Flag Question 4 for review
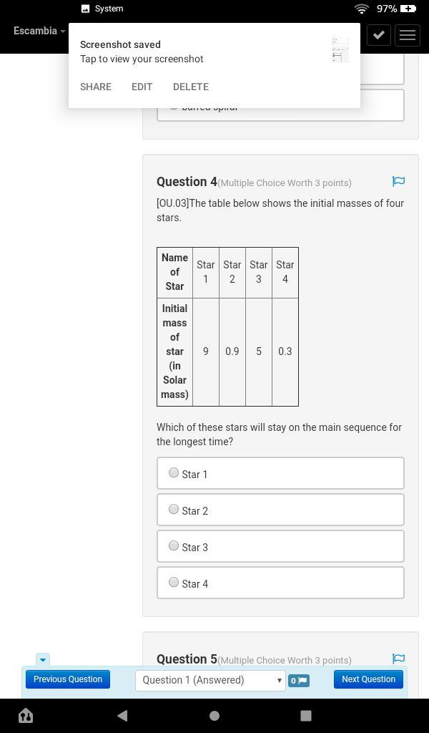The width and height of the screenshot is (429, 733). click(x=398, y=182)
